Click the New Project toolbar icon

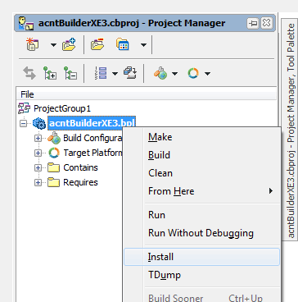33,44
